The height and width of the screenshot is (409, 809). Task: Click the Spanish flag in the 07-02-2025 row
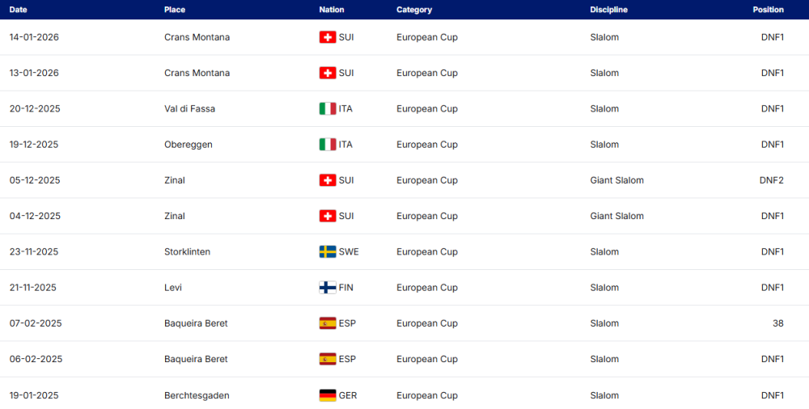(x=328, y=323)
